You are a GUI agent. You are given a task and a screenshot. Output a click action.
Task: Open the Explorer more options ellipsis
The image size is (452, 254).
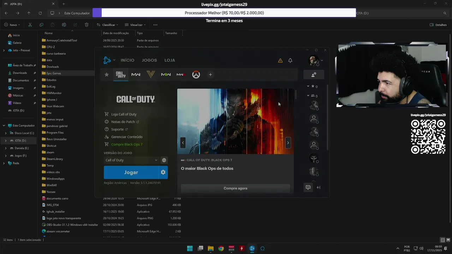point(155,25)
